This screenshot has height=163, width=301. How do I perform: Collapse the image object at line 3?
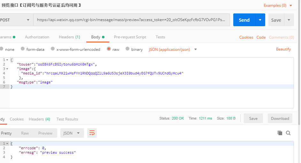pos(7,69)
